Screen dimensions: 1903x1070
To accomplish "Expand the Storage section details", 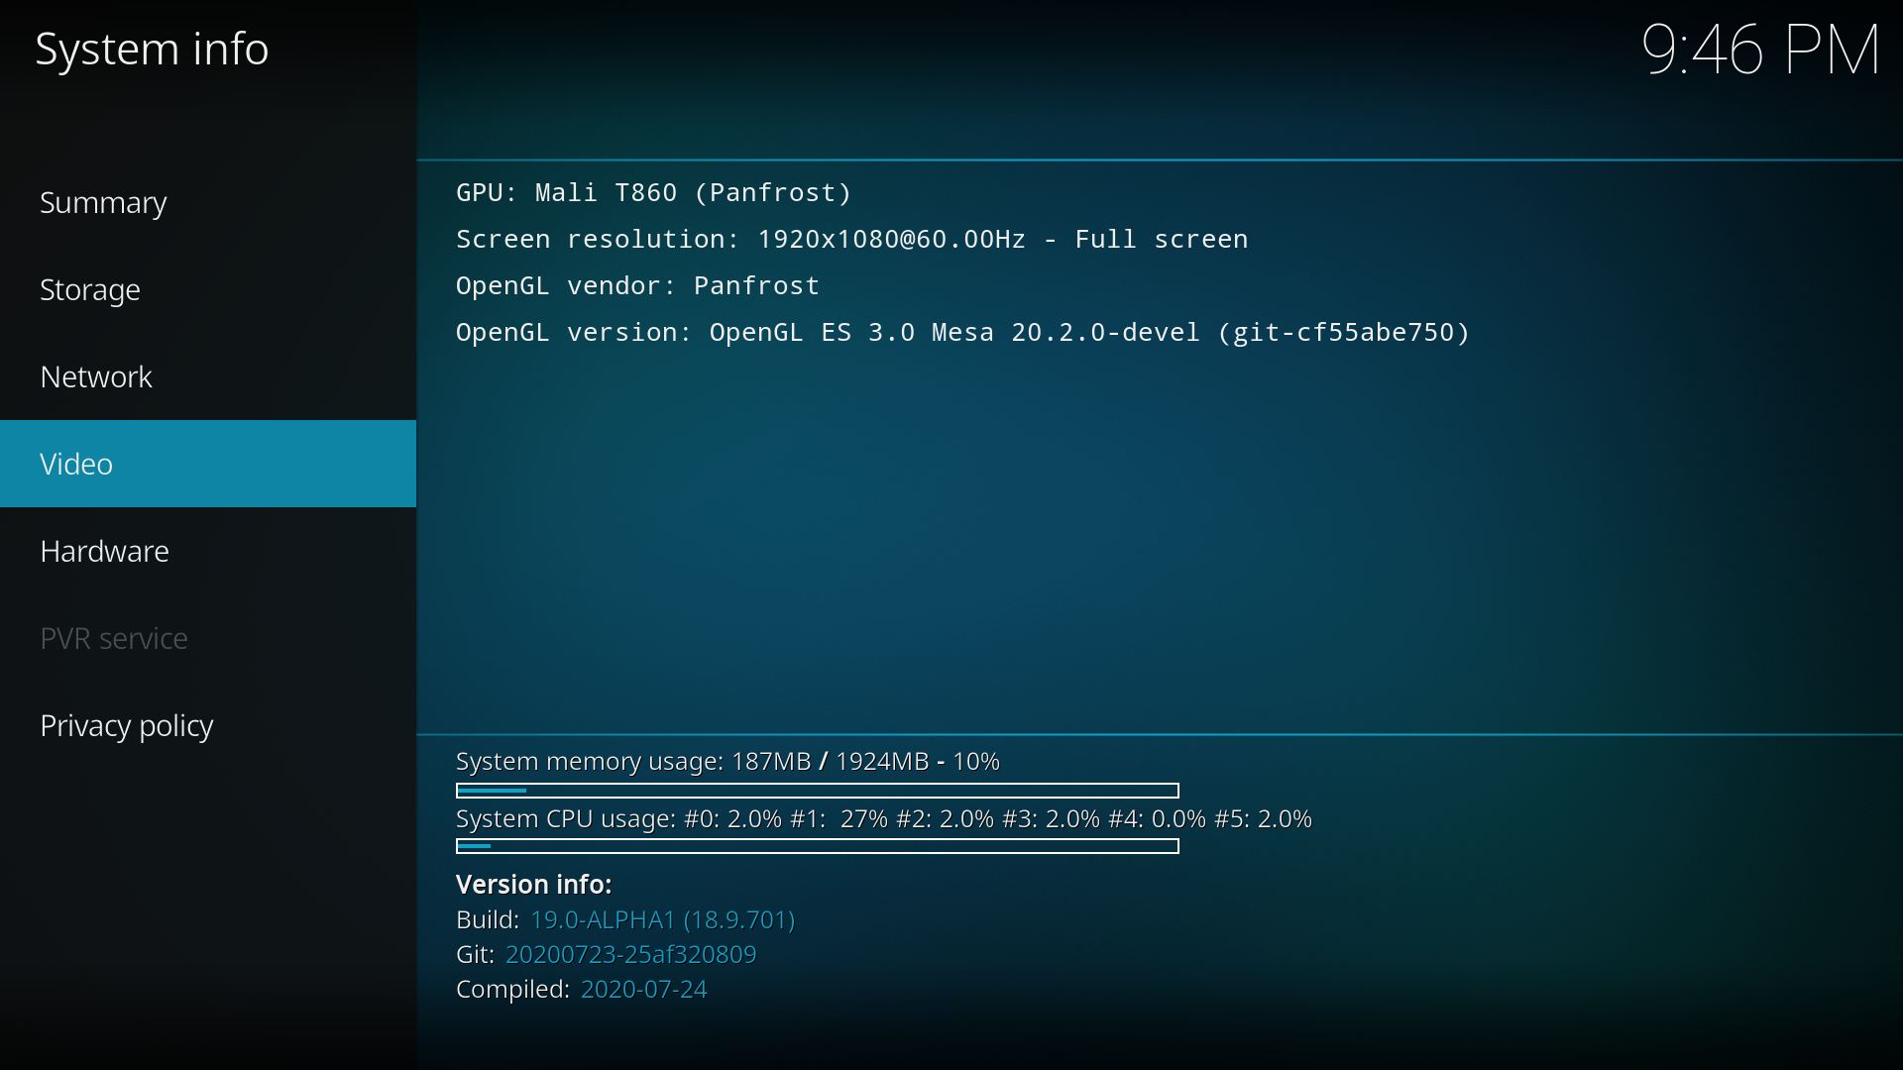I will (x=89, y=288).
